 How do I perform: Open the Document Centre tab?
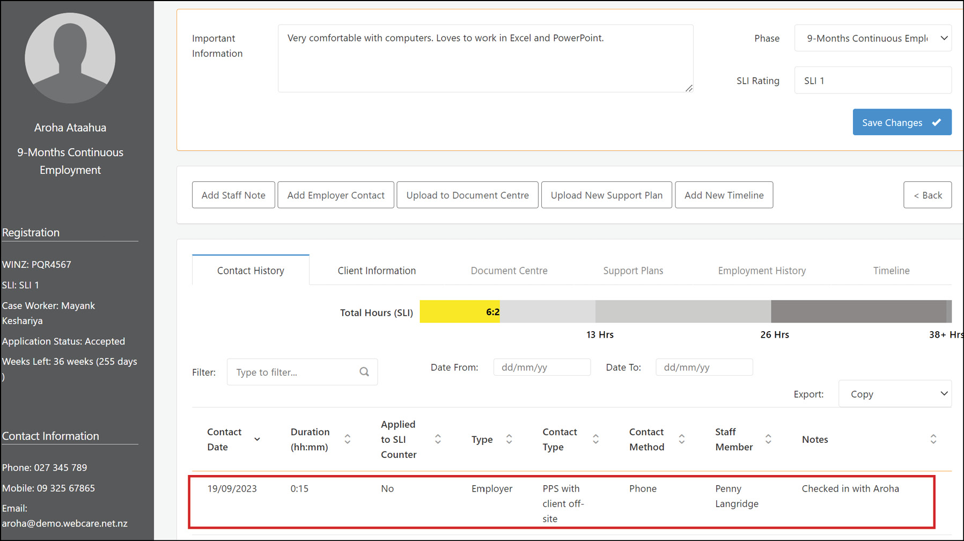point(509,270)
